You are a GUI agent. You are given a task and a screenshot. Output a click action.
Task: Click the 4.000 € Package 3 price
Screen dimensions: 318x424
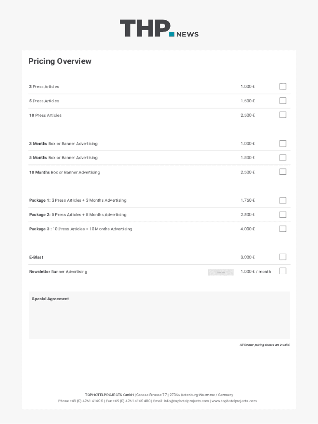click(247, 229)
